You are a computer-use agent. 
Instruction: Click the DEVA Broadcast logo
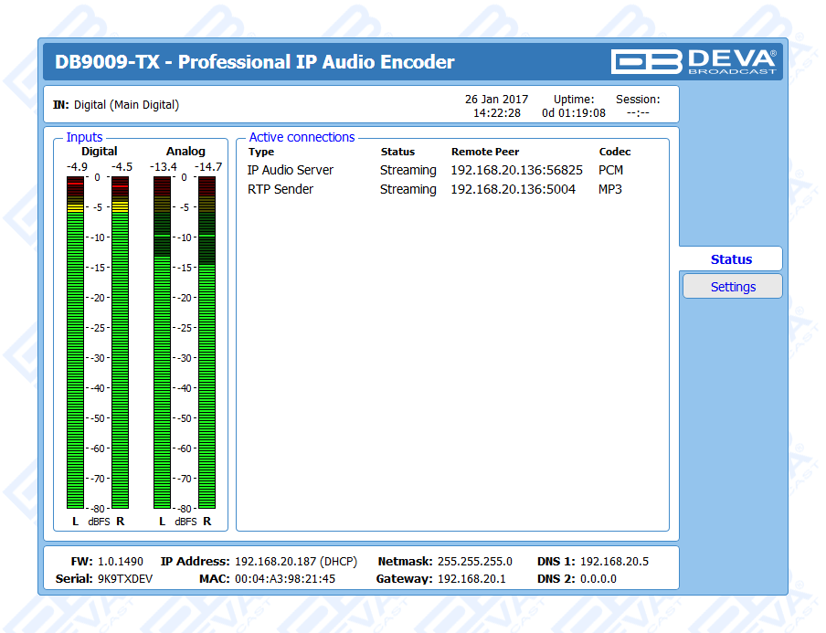pos(694,61)
